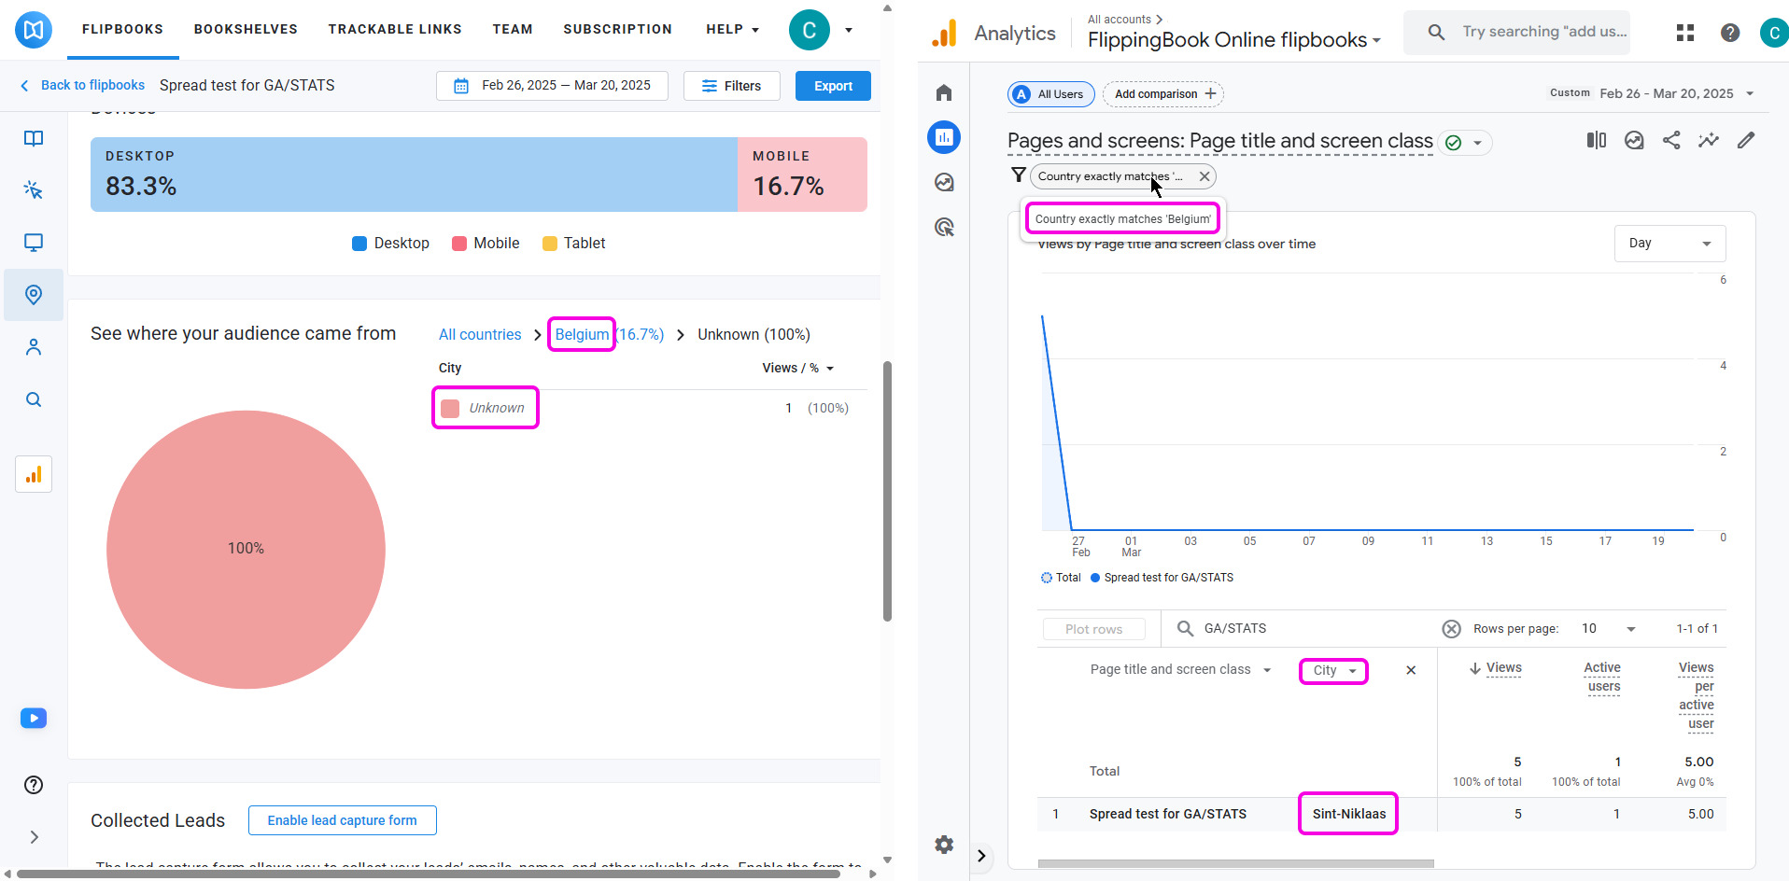Screen dimensions: 1789x881
Task: Open the insights sparkline icon
Action: pyautogui.click(x=1709, y=140)
